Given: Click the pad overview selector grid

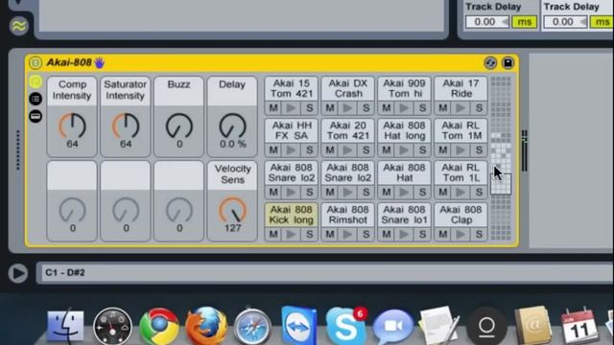Looking at the screenshot, I should (x=501, y=158).
